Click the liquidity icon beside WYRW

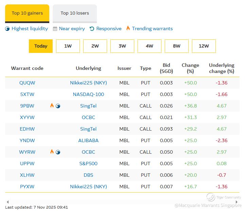[x=58, y=152]
